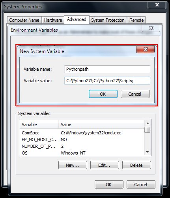Click the value 2 of NUMBER_OF_P…

(x=62, y=146)
